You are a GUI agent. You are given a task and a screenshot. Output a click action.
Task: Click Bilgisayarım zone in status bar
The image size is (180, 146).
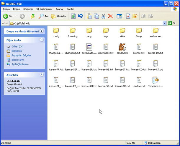(153, 143)
